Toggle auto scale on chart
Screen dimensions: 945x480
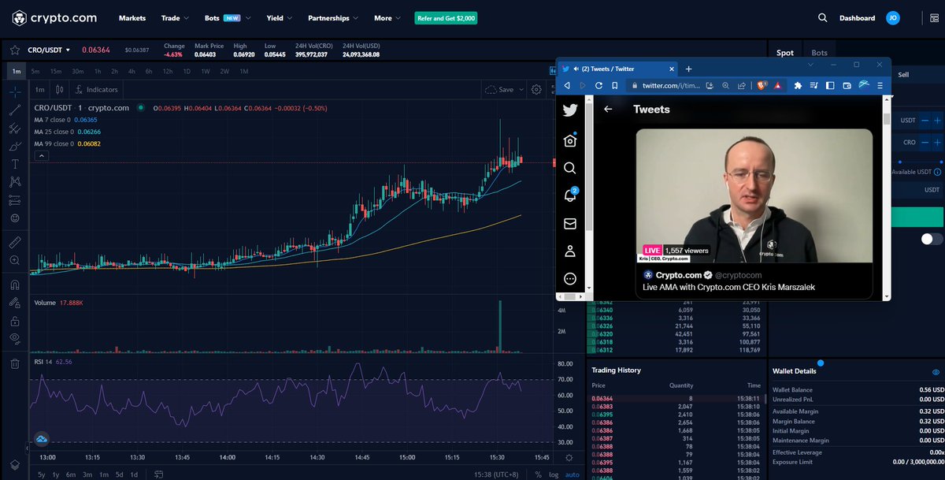pyautogui.click(x=572, y=474)
